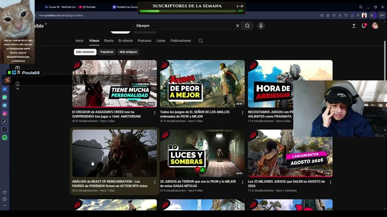Screen dimensions: 387x217
Task: Click the snapshot camera icon in address bar
Action: pyautogui.click(x=328, y=15)
